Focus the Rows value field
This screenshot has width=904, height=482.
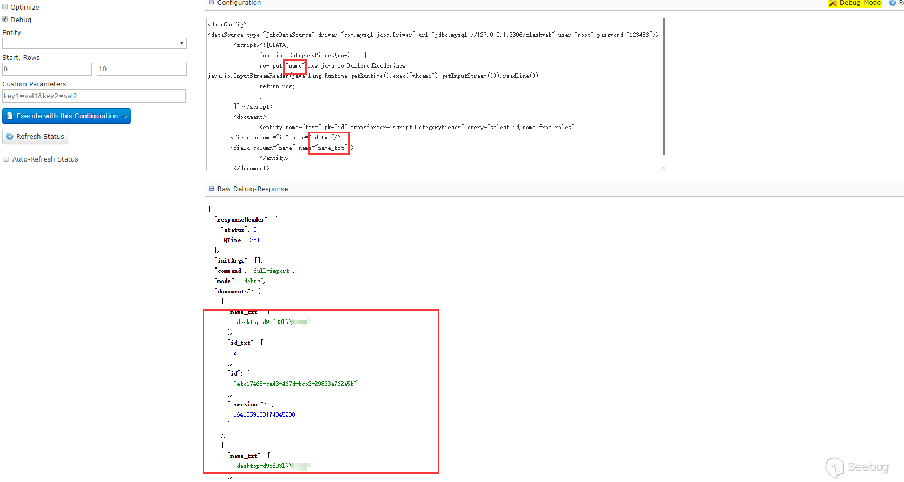(x=142, y=69)
